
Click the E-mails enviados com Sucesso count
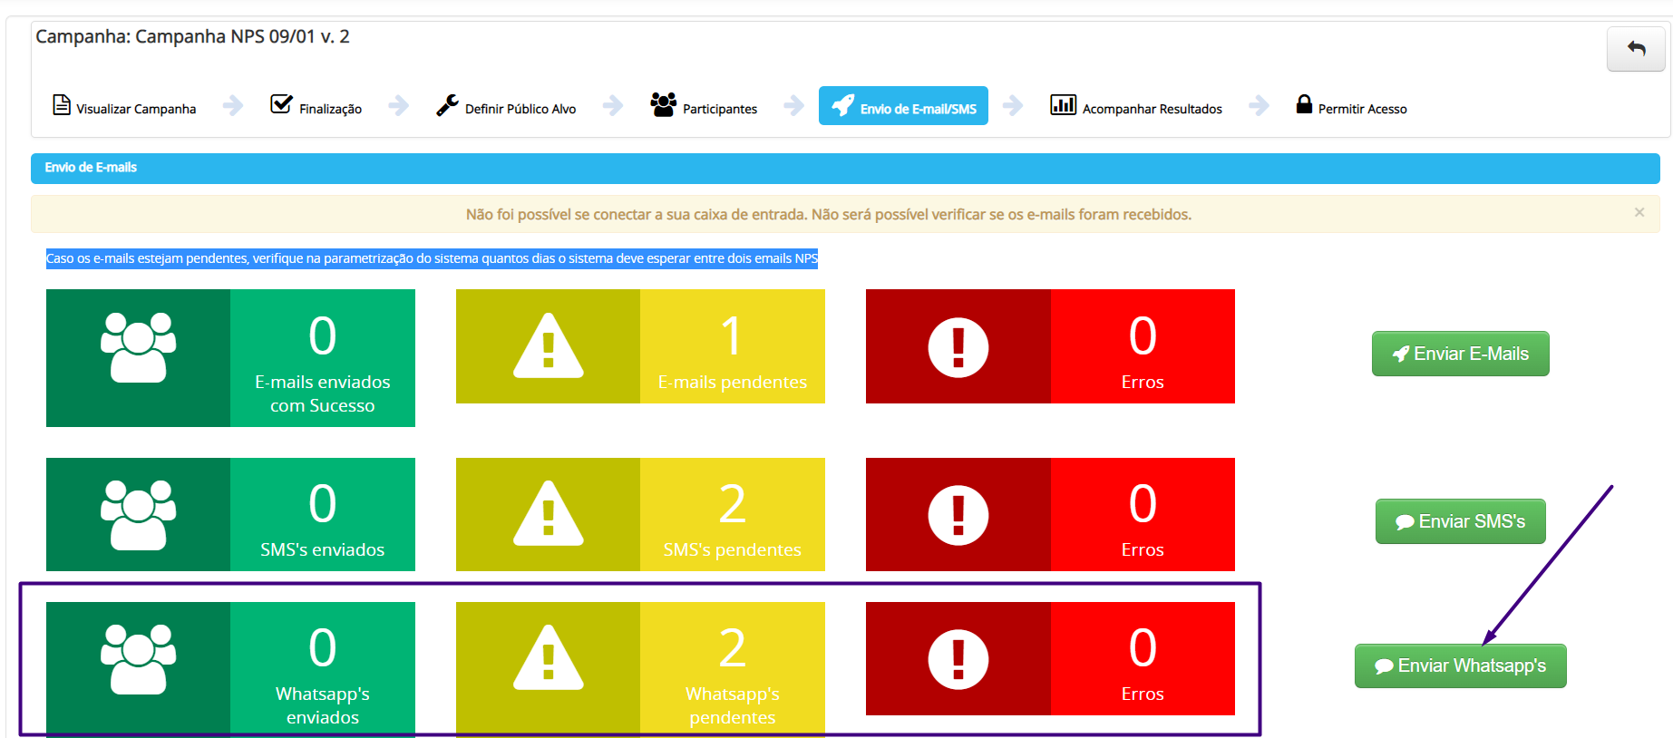pyautogui.click(x=323, y=335)
